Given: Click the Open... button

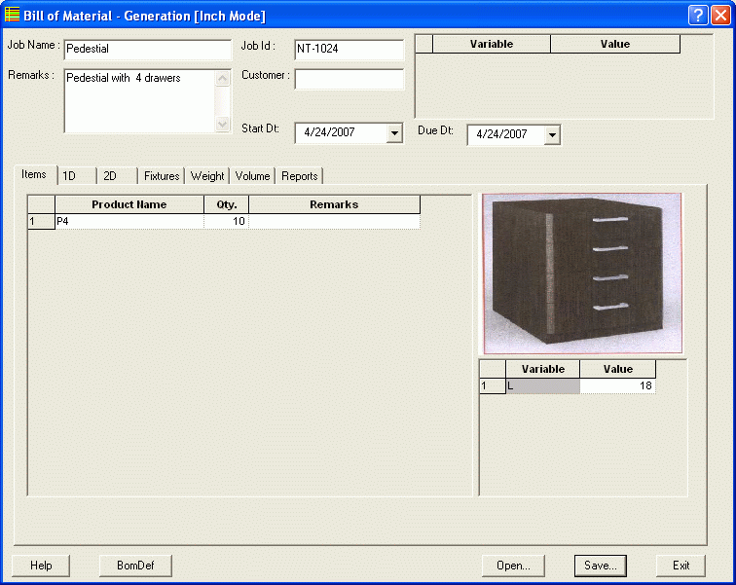Looking at the screenshot, I should (x=513, y=566).
